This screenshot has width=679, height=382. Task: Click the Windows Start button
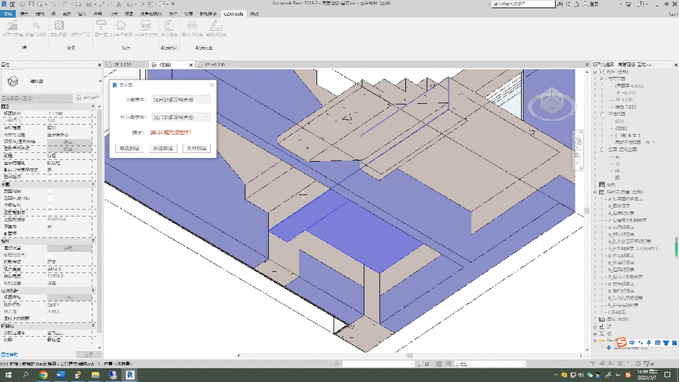pos(8,375)
